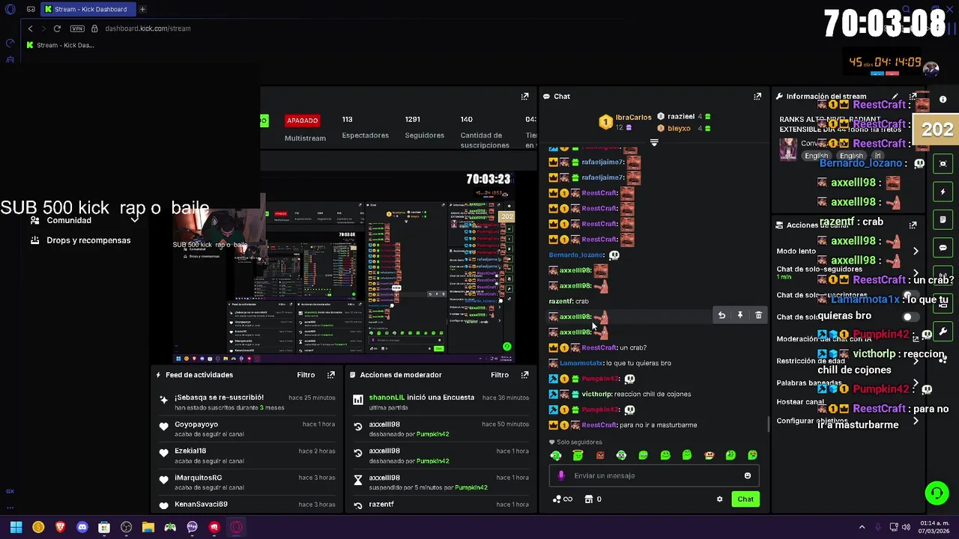The width and height of the screenshot is (959, 539).
Task: Click the voice microphone icon in message box
Action: click(561, 475)
